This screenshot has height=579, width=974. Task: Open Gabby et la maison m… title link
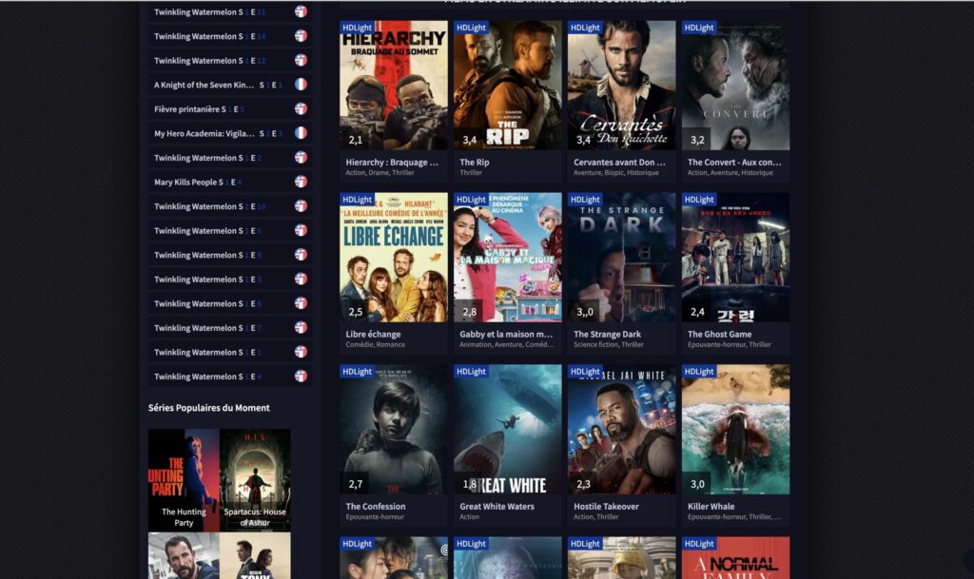(x=506, y=334)
